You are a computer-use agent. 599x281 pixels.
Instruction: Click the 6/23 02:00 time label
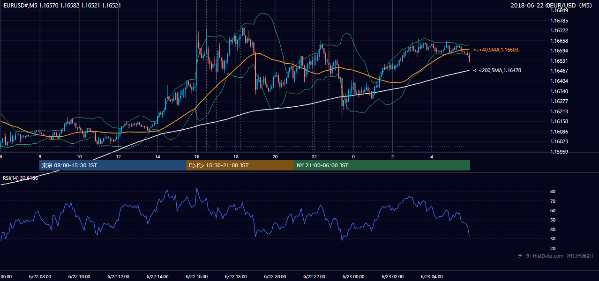[x=392, y=277]
